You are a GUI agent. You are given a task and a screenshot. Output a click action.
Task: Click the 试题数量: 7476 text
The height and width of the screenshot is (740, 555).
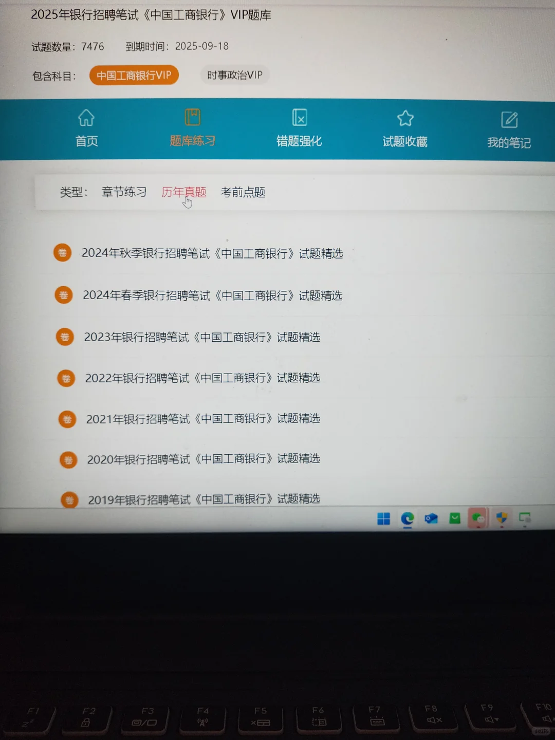click(x=68, y=47)
